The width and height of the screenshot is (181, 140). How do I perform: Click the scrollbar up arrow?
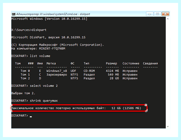click(168, 19)
